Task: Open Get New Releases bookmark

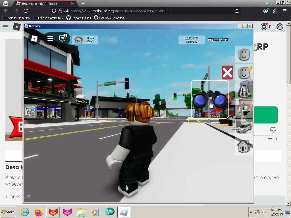Action: pyautogui.click(x=109, y=18)
